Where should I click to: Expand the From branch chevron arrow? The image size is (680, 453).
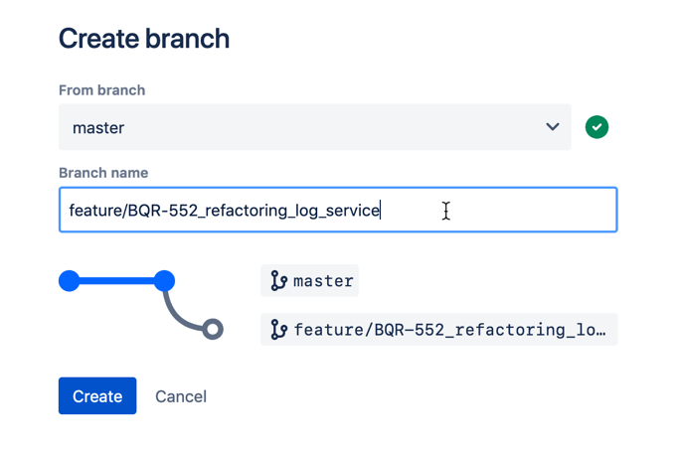coord(553,127)
